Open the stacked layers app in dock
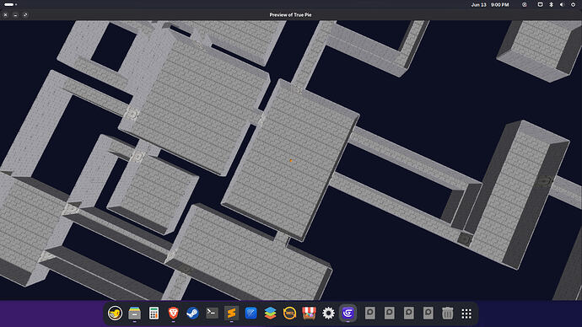The height and width of the screenshot is (327, 582). (270, 314)
